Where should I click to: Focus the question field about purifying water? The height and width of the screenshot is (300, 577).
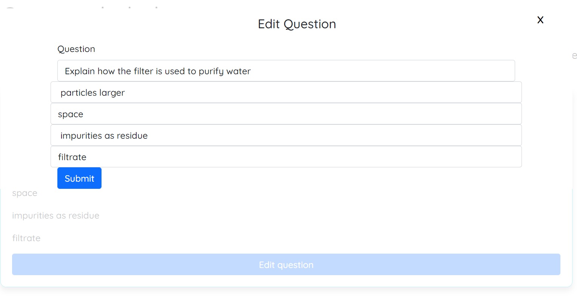pyautogui.click(x=286, y=71)
